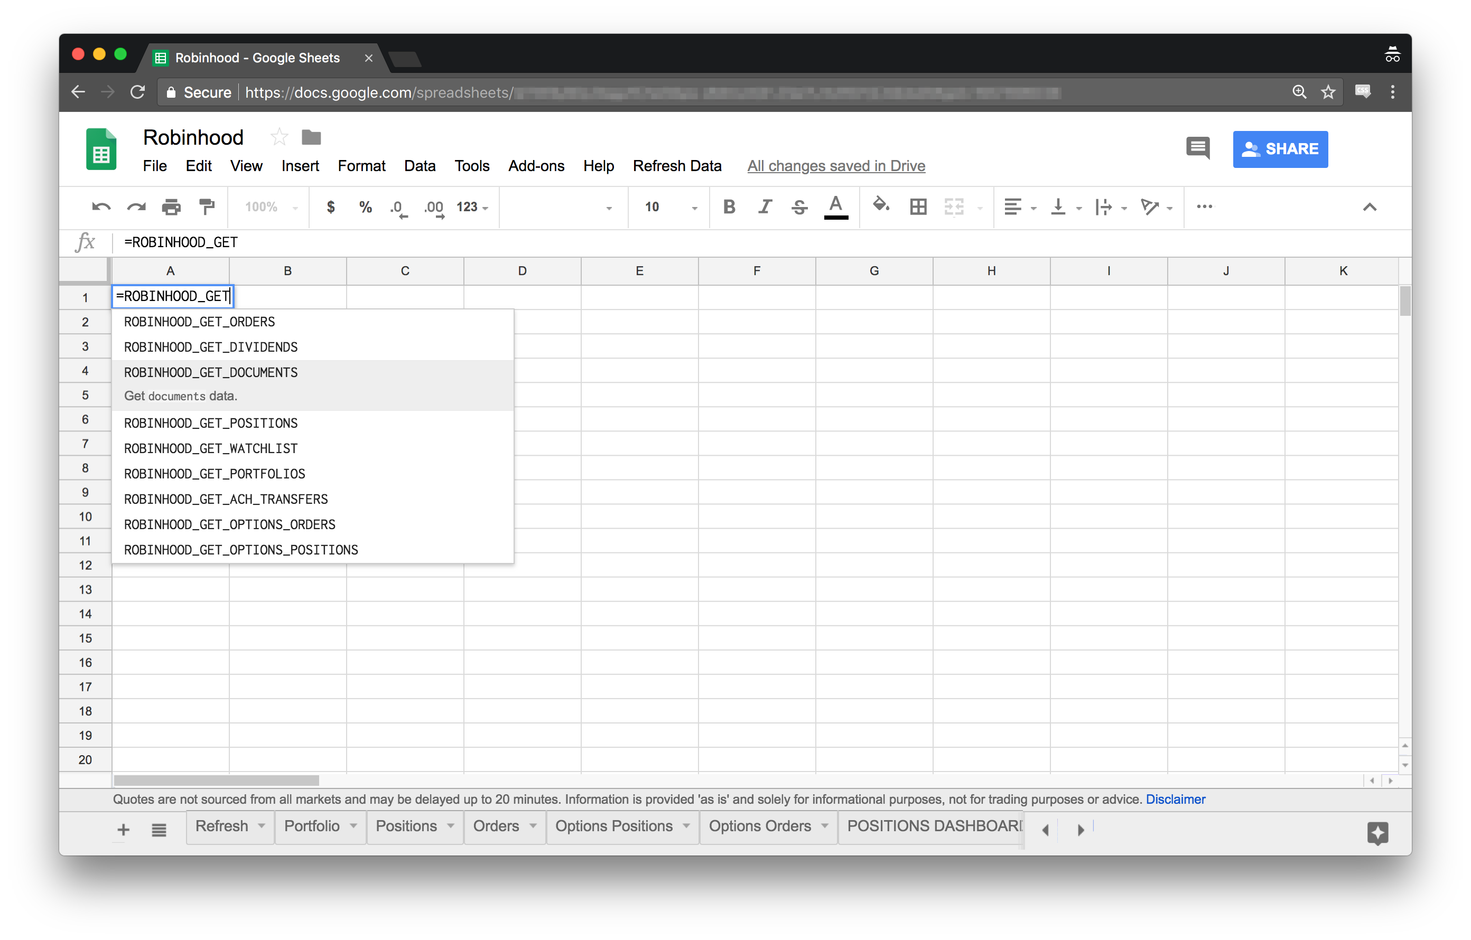Toggle italic formatting

764,208
